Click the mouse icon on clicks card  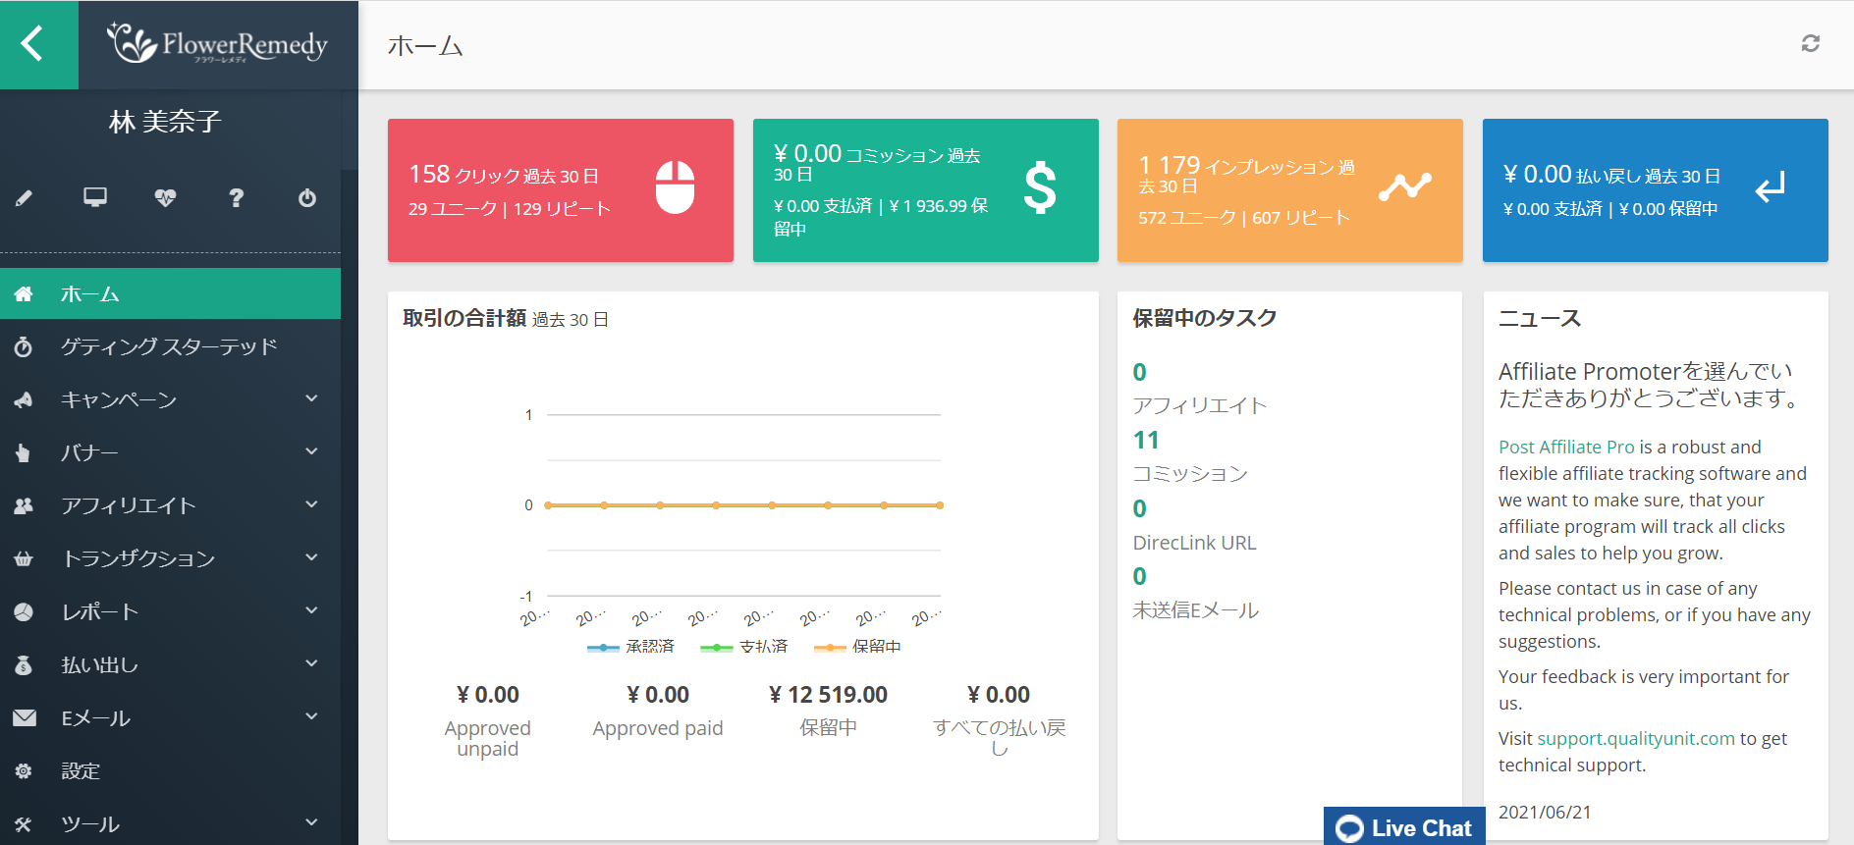point(676,186)
